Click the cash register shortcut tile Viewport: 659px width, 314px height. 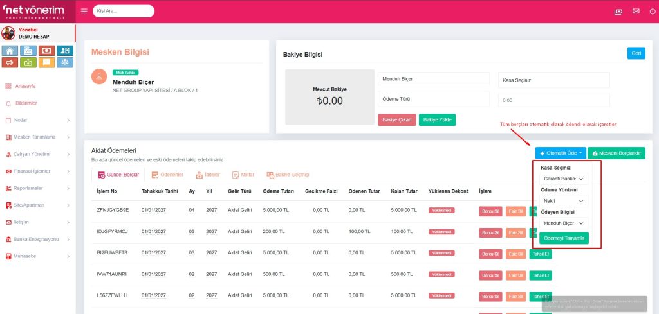(x=28, y=51)
